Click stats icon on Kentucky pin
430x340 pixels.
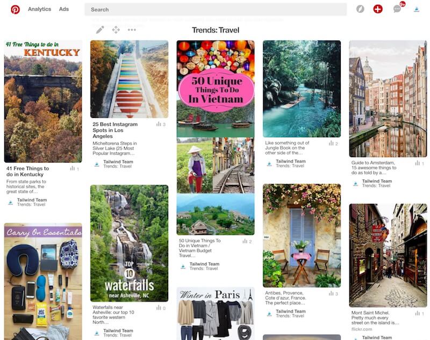pyautogui.click(x=73, y=168)
